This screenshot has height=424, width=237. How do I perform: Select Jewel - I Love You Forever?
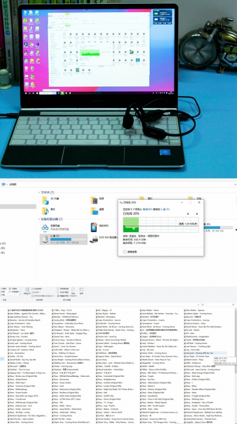click(x=65, y=347)
